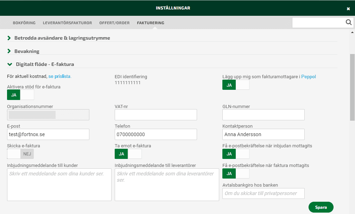The width and height of the screenshot is (355, 214).
Task: Close the Inställningar dialog
Action: (348, 9)
